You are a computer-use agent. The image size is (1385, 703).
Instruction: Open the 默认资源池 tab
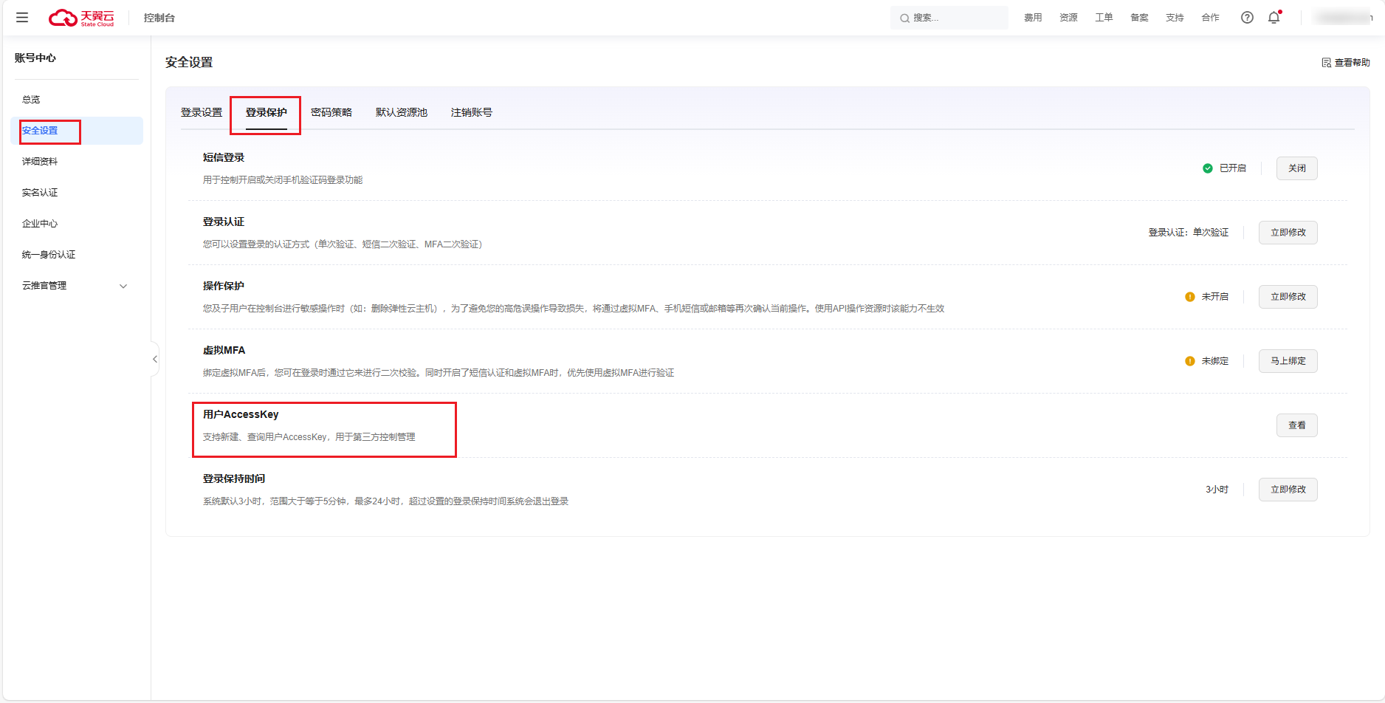pos(401,112)
